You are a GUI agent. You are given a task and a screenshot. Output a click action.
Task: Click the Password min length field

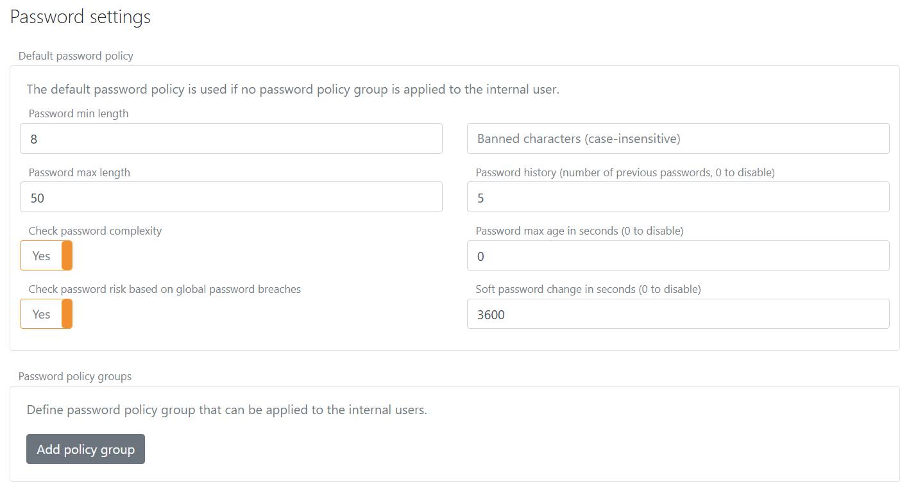pos(231,138)
